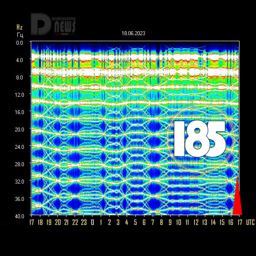Click hour 0 on the time axis
The image size is (256, 256).
coord(92,222)
